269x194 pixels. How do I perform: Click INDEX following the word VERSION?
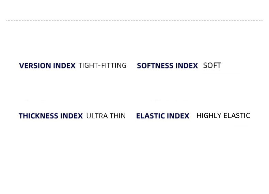(x=64, y=66)
